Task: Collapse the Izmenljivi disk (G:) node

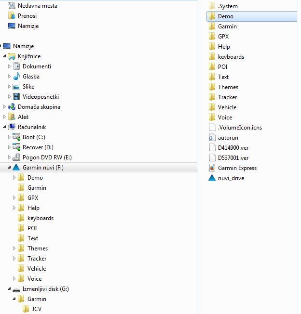Action: (9, 289)
